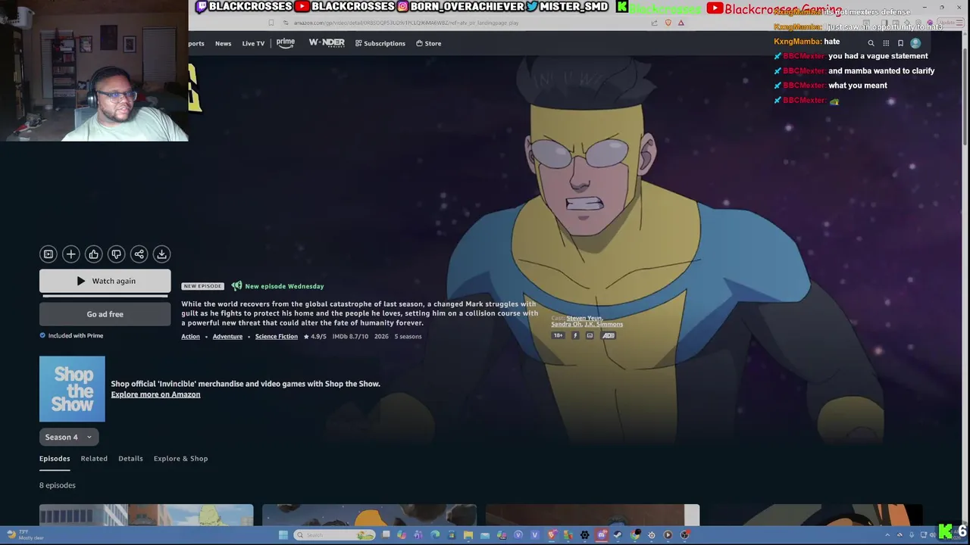Viewport: 970px width, 545px height.
Task: Click New episode Wednesday text
Action: point(284,286)
